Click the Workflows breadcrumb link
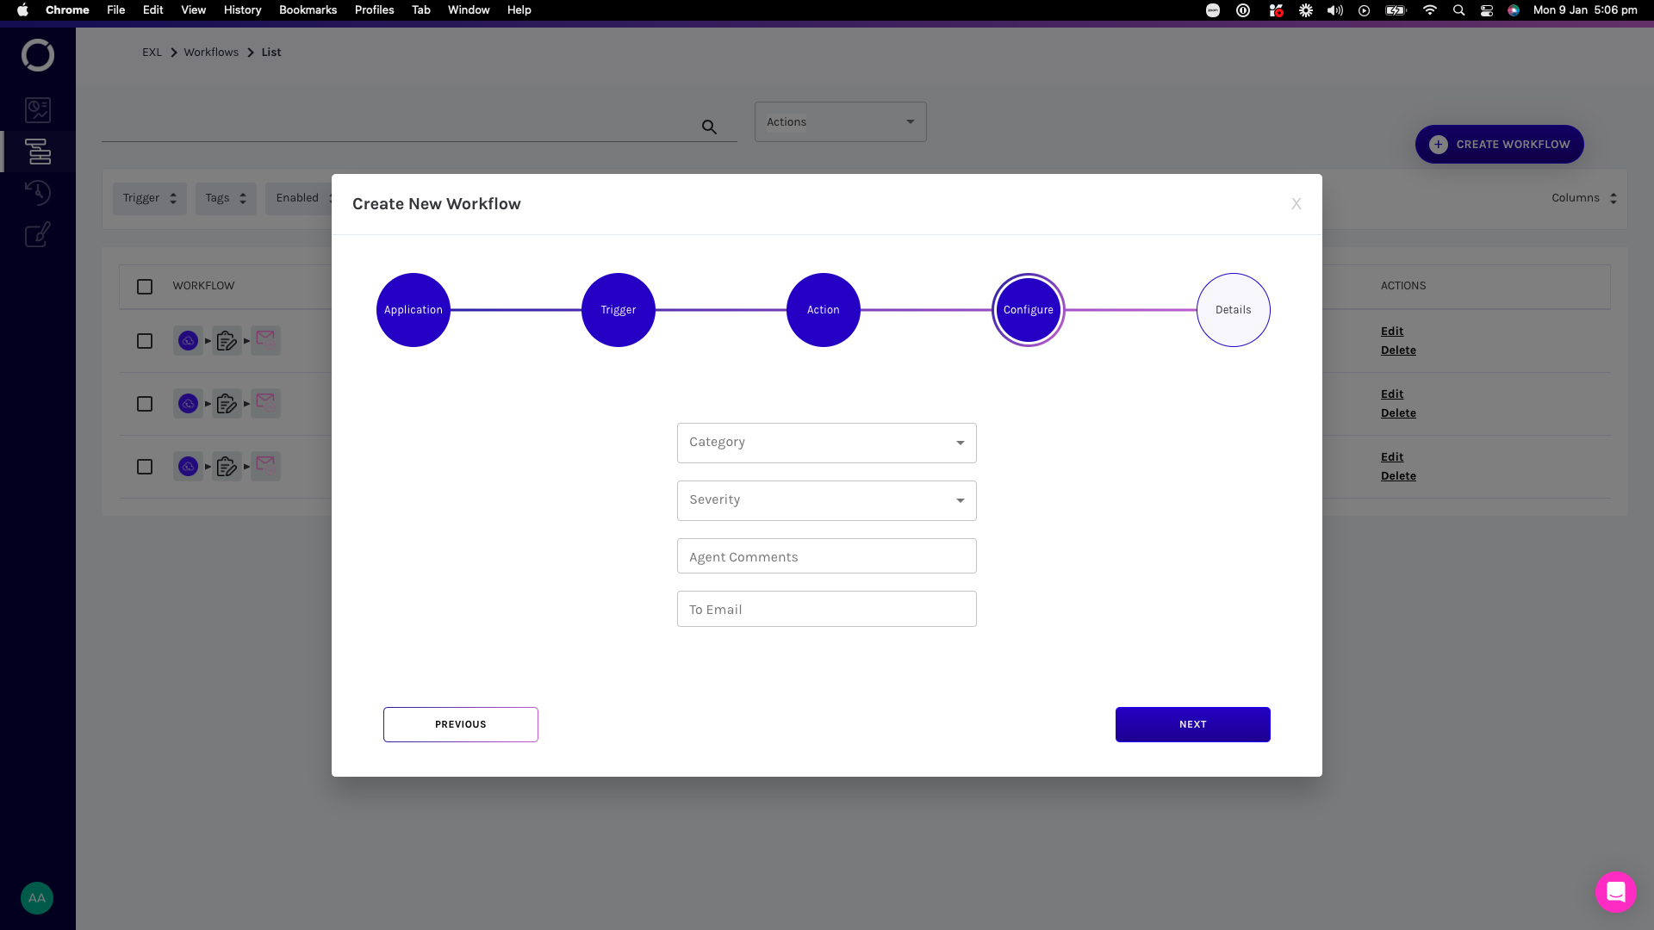The width and height of the screenshot is (1654, 930). [211, 53]
